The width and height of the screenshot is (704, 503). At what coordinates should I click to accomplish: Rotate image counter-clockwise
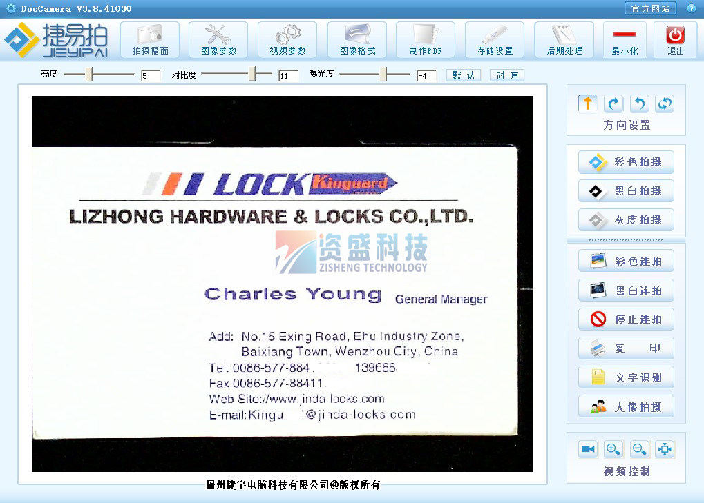(x=639, y=103)
